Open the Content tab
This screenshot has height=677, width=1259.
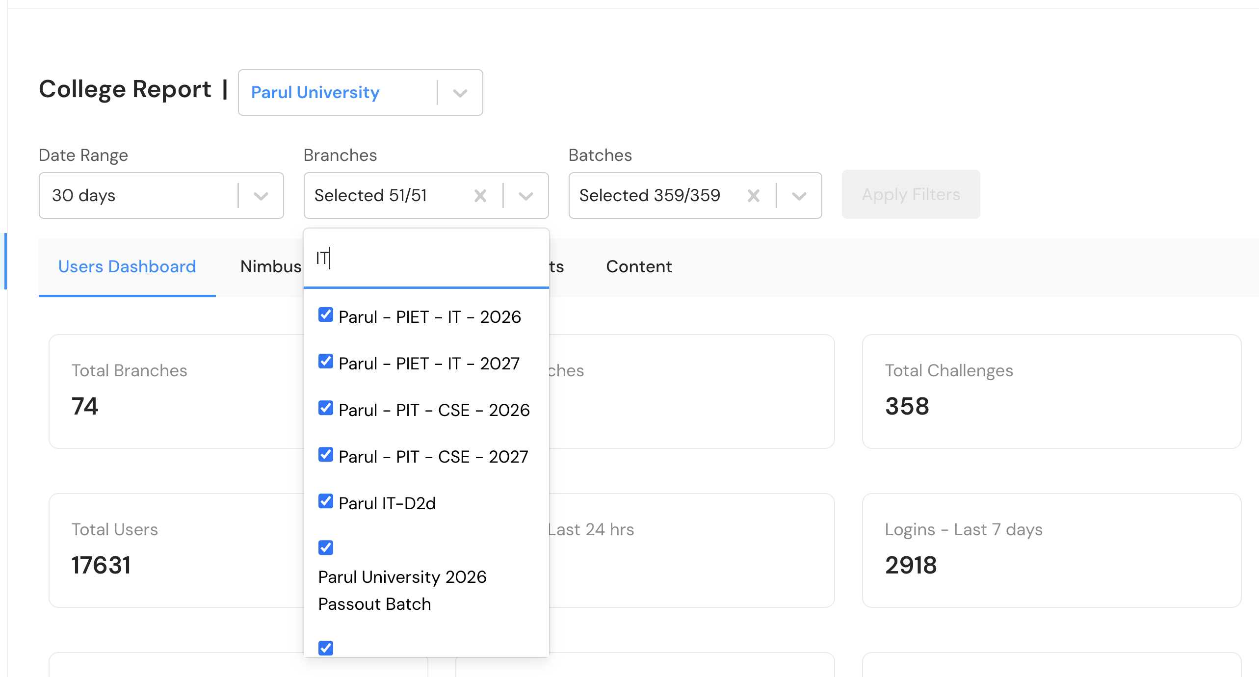(x=639, y=266)
